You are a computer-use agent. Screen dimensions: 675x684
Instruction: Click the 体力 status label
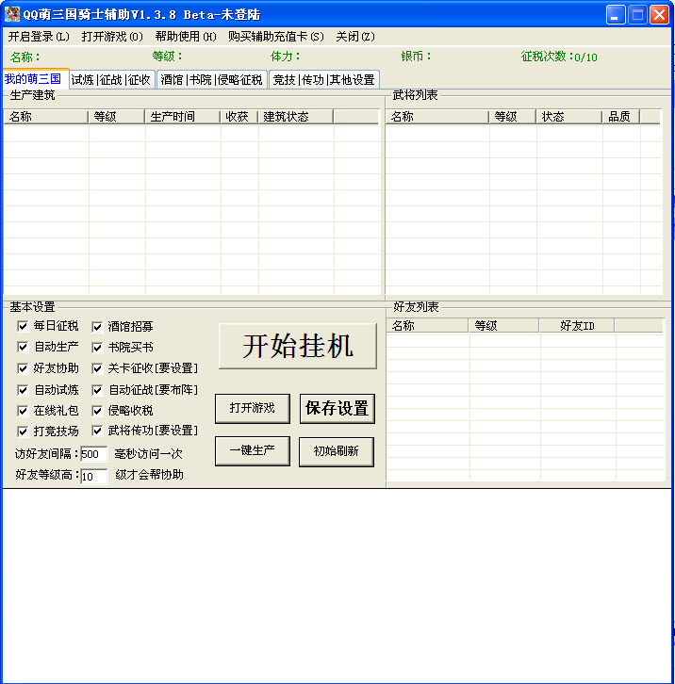coord(285,57)
